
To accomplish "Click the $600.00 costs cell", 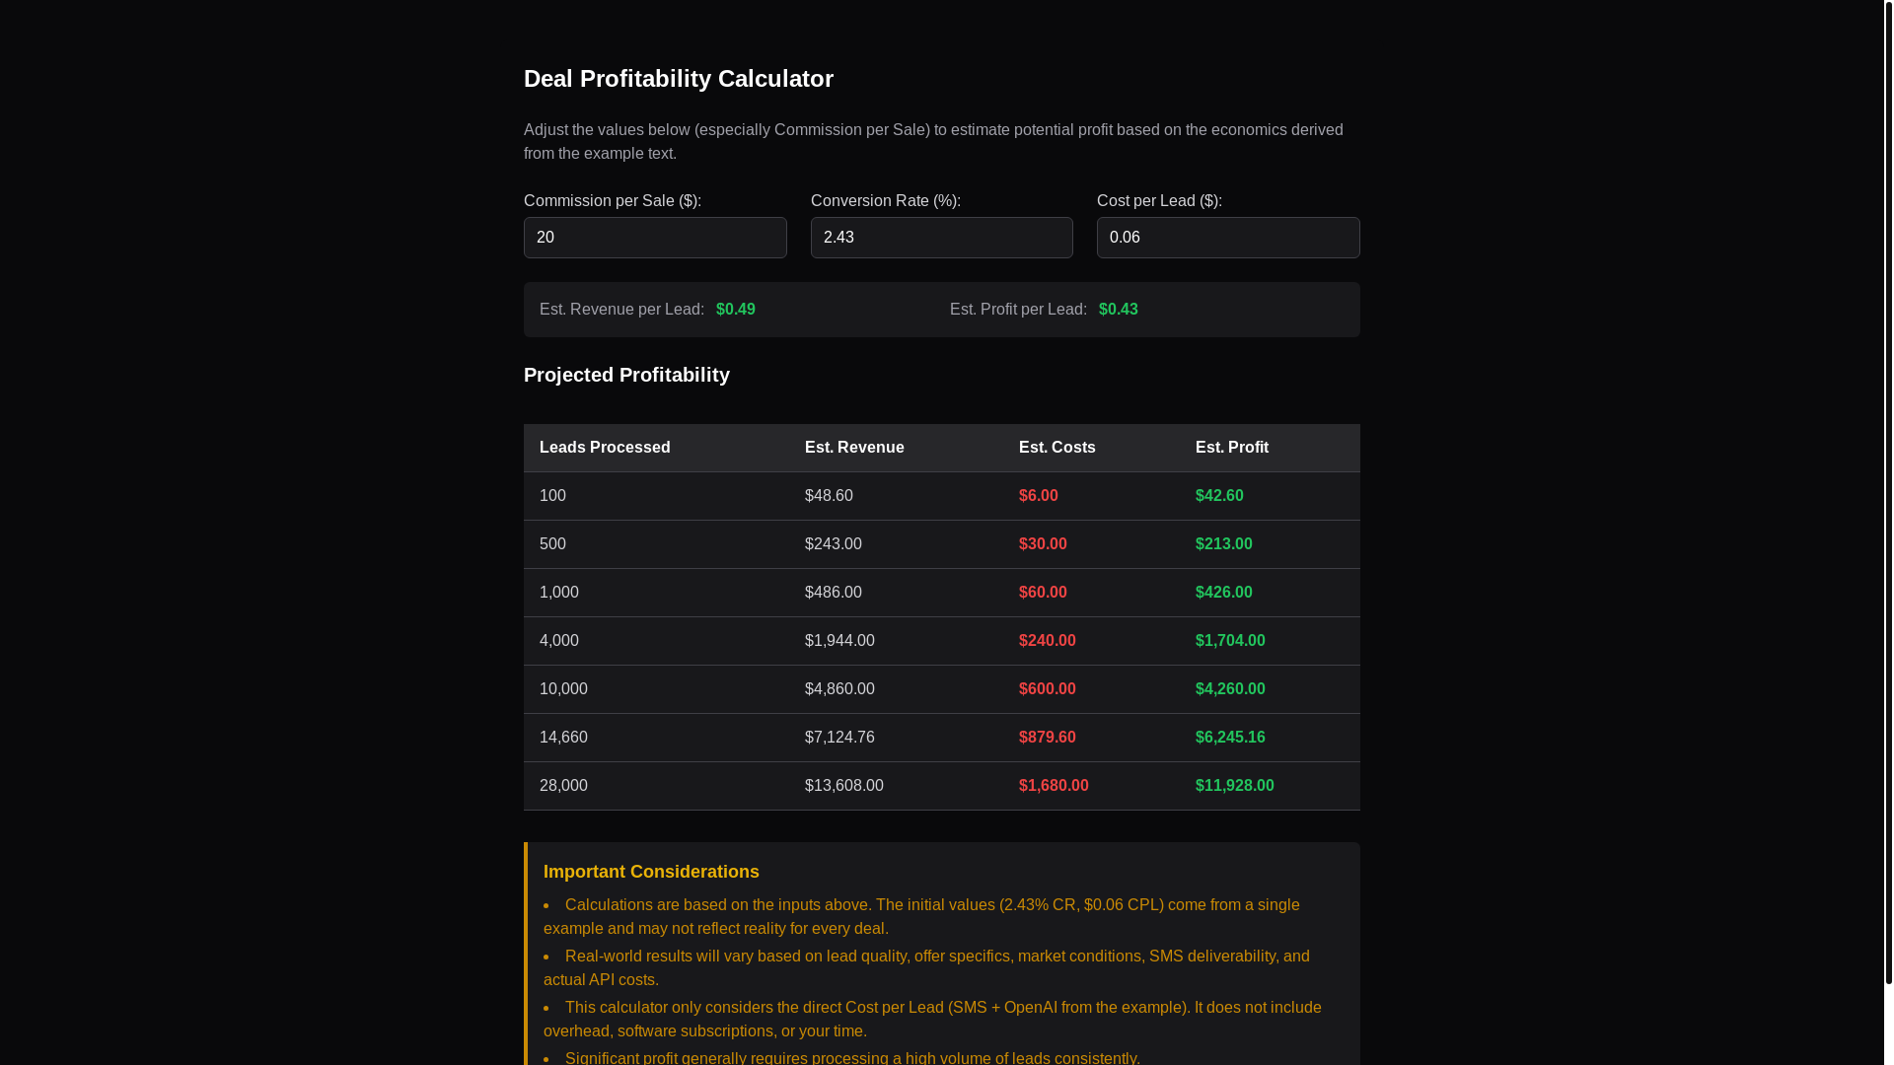I will (x=1091, y=689).
